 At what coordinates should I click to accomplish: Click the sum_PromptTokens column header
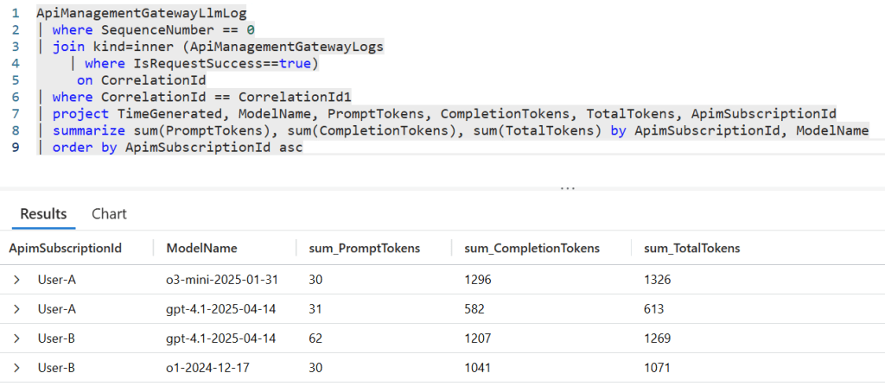pos(365,248)
